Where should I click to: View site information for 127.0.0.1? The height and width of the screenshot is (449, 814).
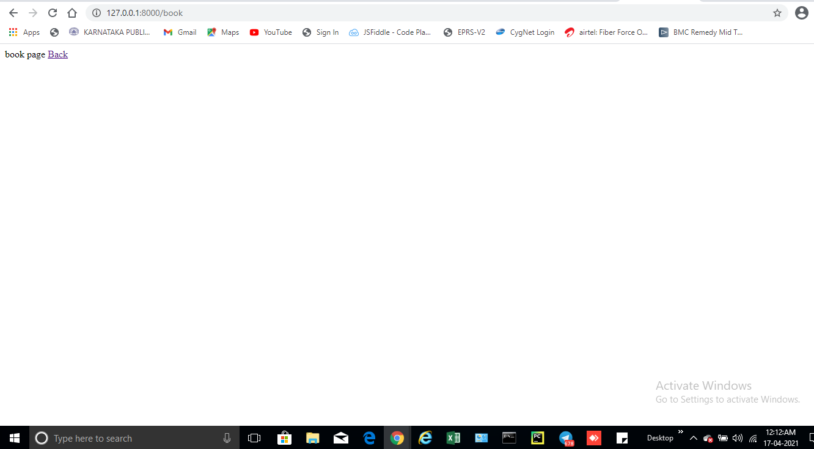click(96, 12)
